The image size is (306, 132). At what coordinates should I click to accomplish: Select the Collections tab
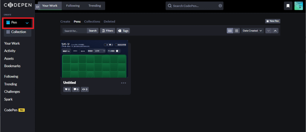pyautogui.click(x=92, y=21)
